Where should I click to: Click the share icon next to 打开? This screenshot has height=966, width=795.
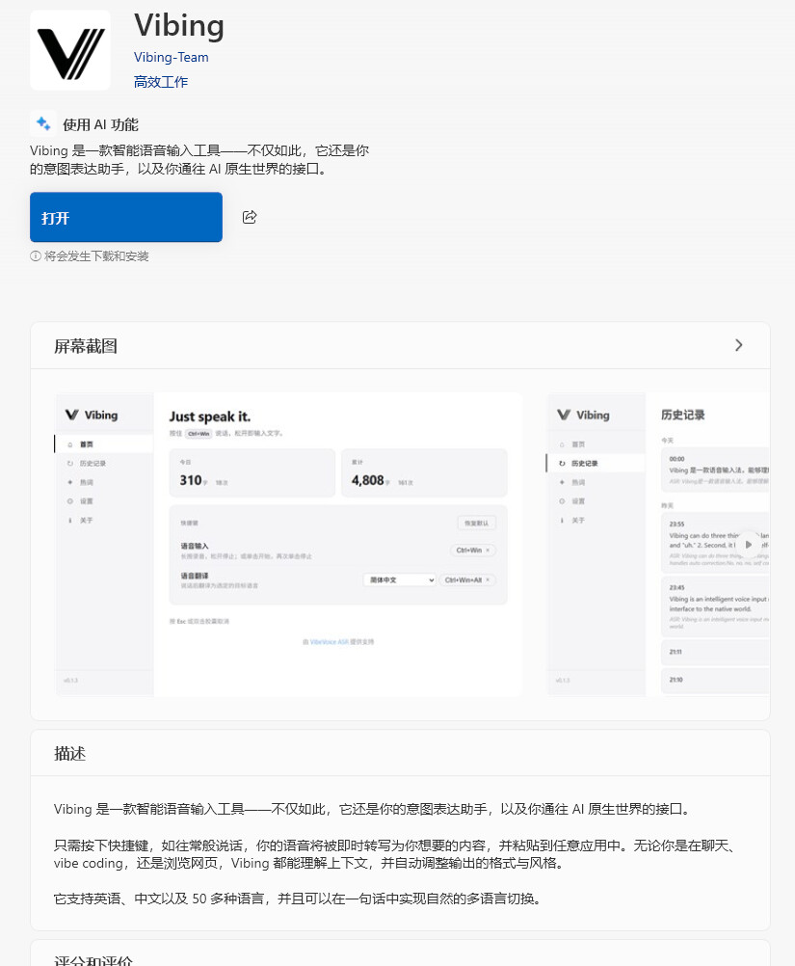click(250, 217)
